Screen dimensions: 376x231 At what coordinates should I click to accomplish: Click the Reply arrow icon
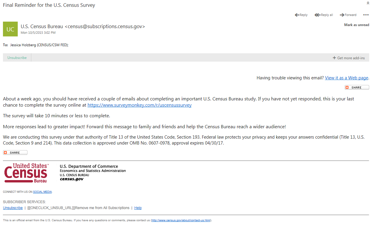point(297,15)
